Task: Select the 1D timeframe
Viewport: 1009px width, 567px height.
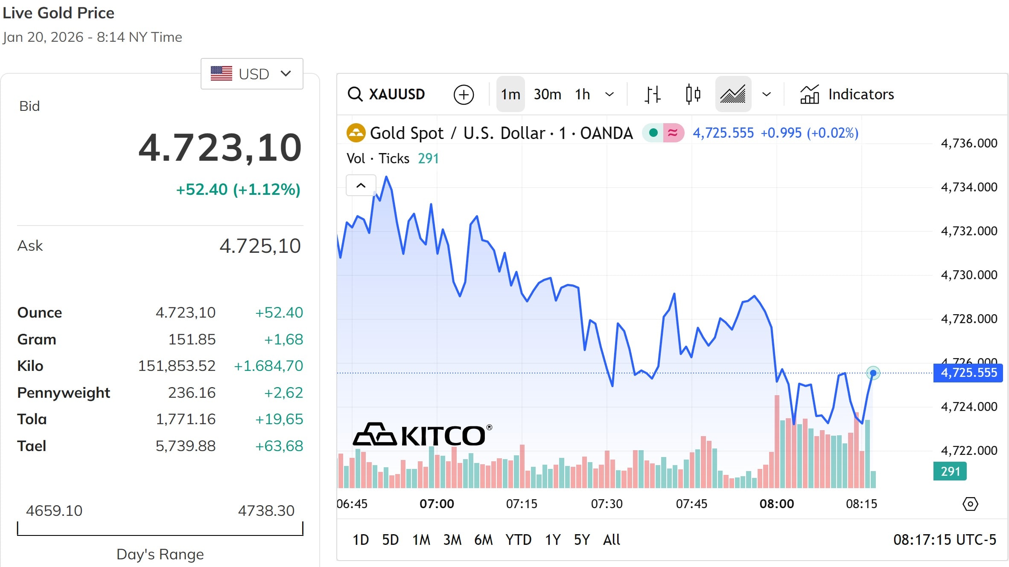Action: (361, 539)
